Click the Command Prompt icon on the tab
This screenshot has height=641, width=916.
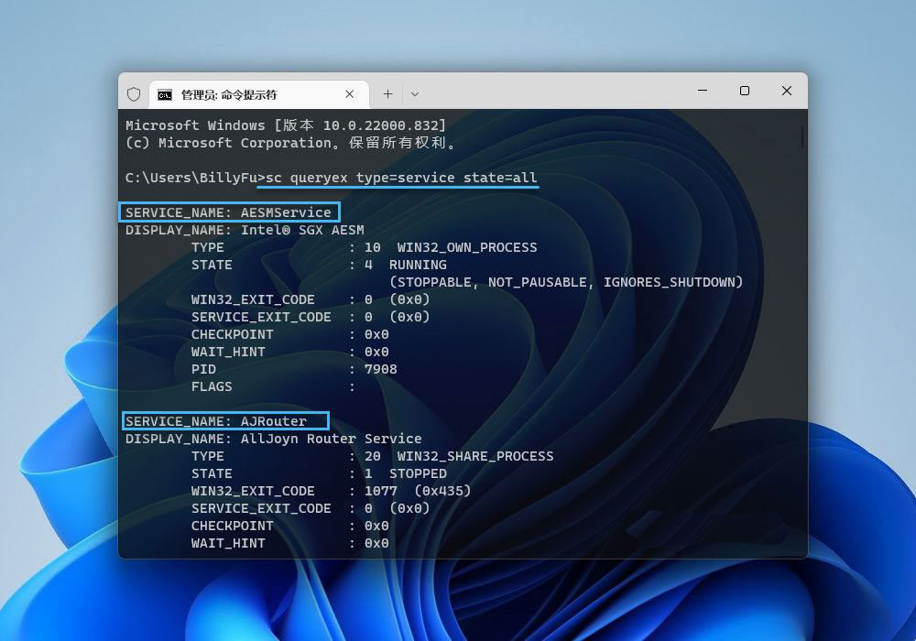(165, 94)
